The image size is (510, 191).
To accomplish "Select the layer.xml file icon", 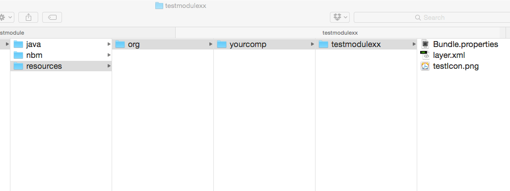I will 425,55.
